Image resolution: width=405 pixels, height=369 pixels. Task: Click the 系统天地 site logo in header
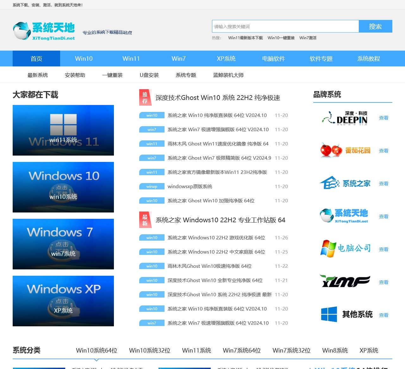click(44, 31)
